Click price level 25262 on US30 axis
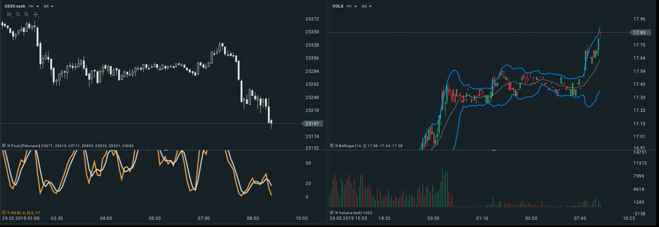The image size is (659, 227). (312, 84)
